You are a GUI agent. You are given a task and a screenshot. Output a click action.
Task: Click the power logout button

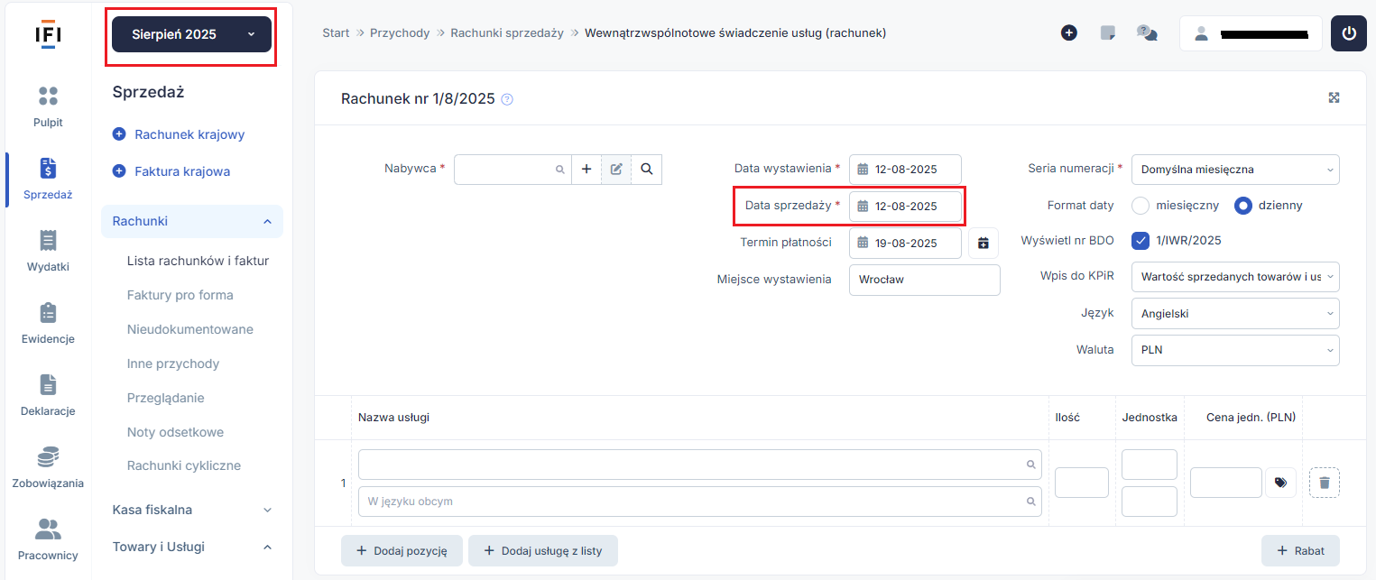pyautogui.click(x=1349, y=33)
